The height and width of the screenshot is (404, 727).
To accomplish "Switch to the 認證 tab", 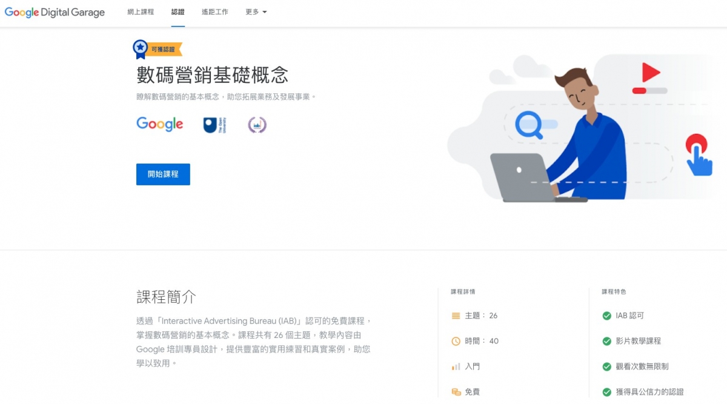I will tap(178, 12).
